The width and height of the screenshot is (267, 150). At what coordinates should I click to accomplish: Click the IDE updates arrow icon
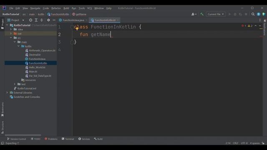pos(259,14)
